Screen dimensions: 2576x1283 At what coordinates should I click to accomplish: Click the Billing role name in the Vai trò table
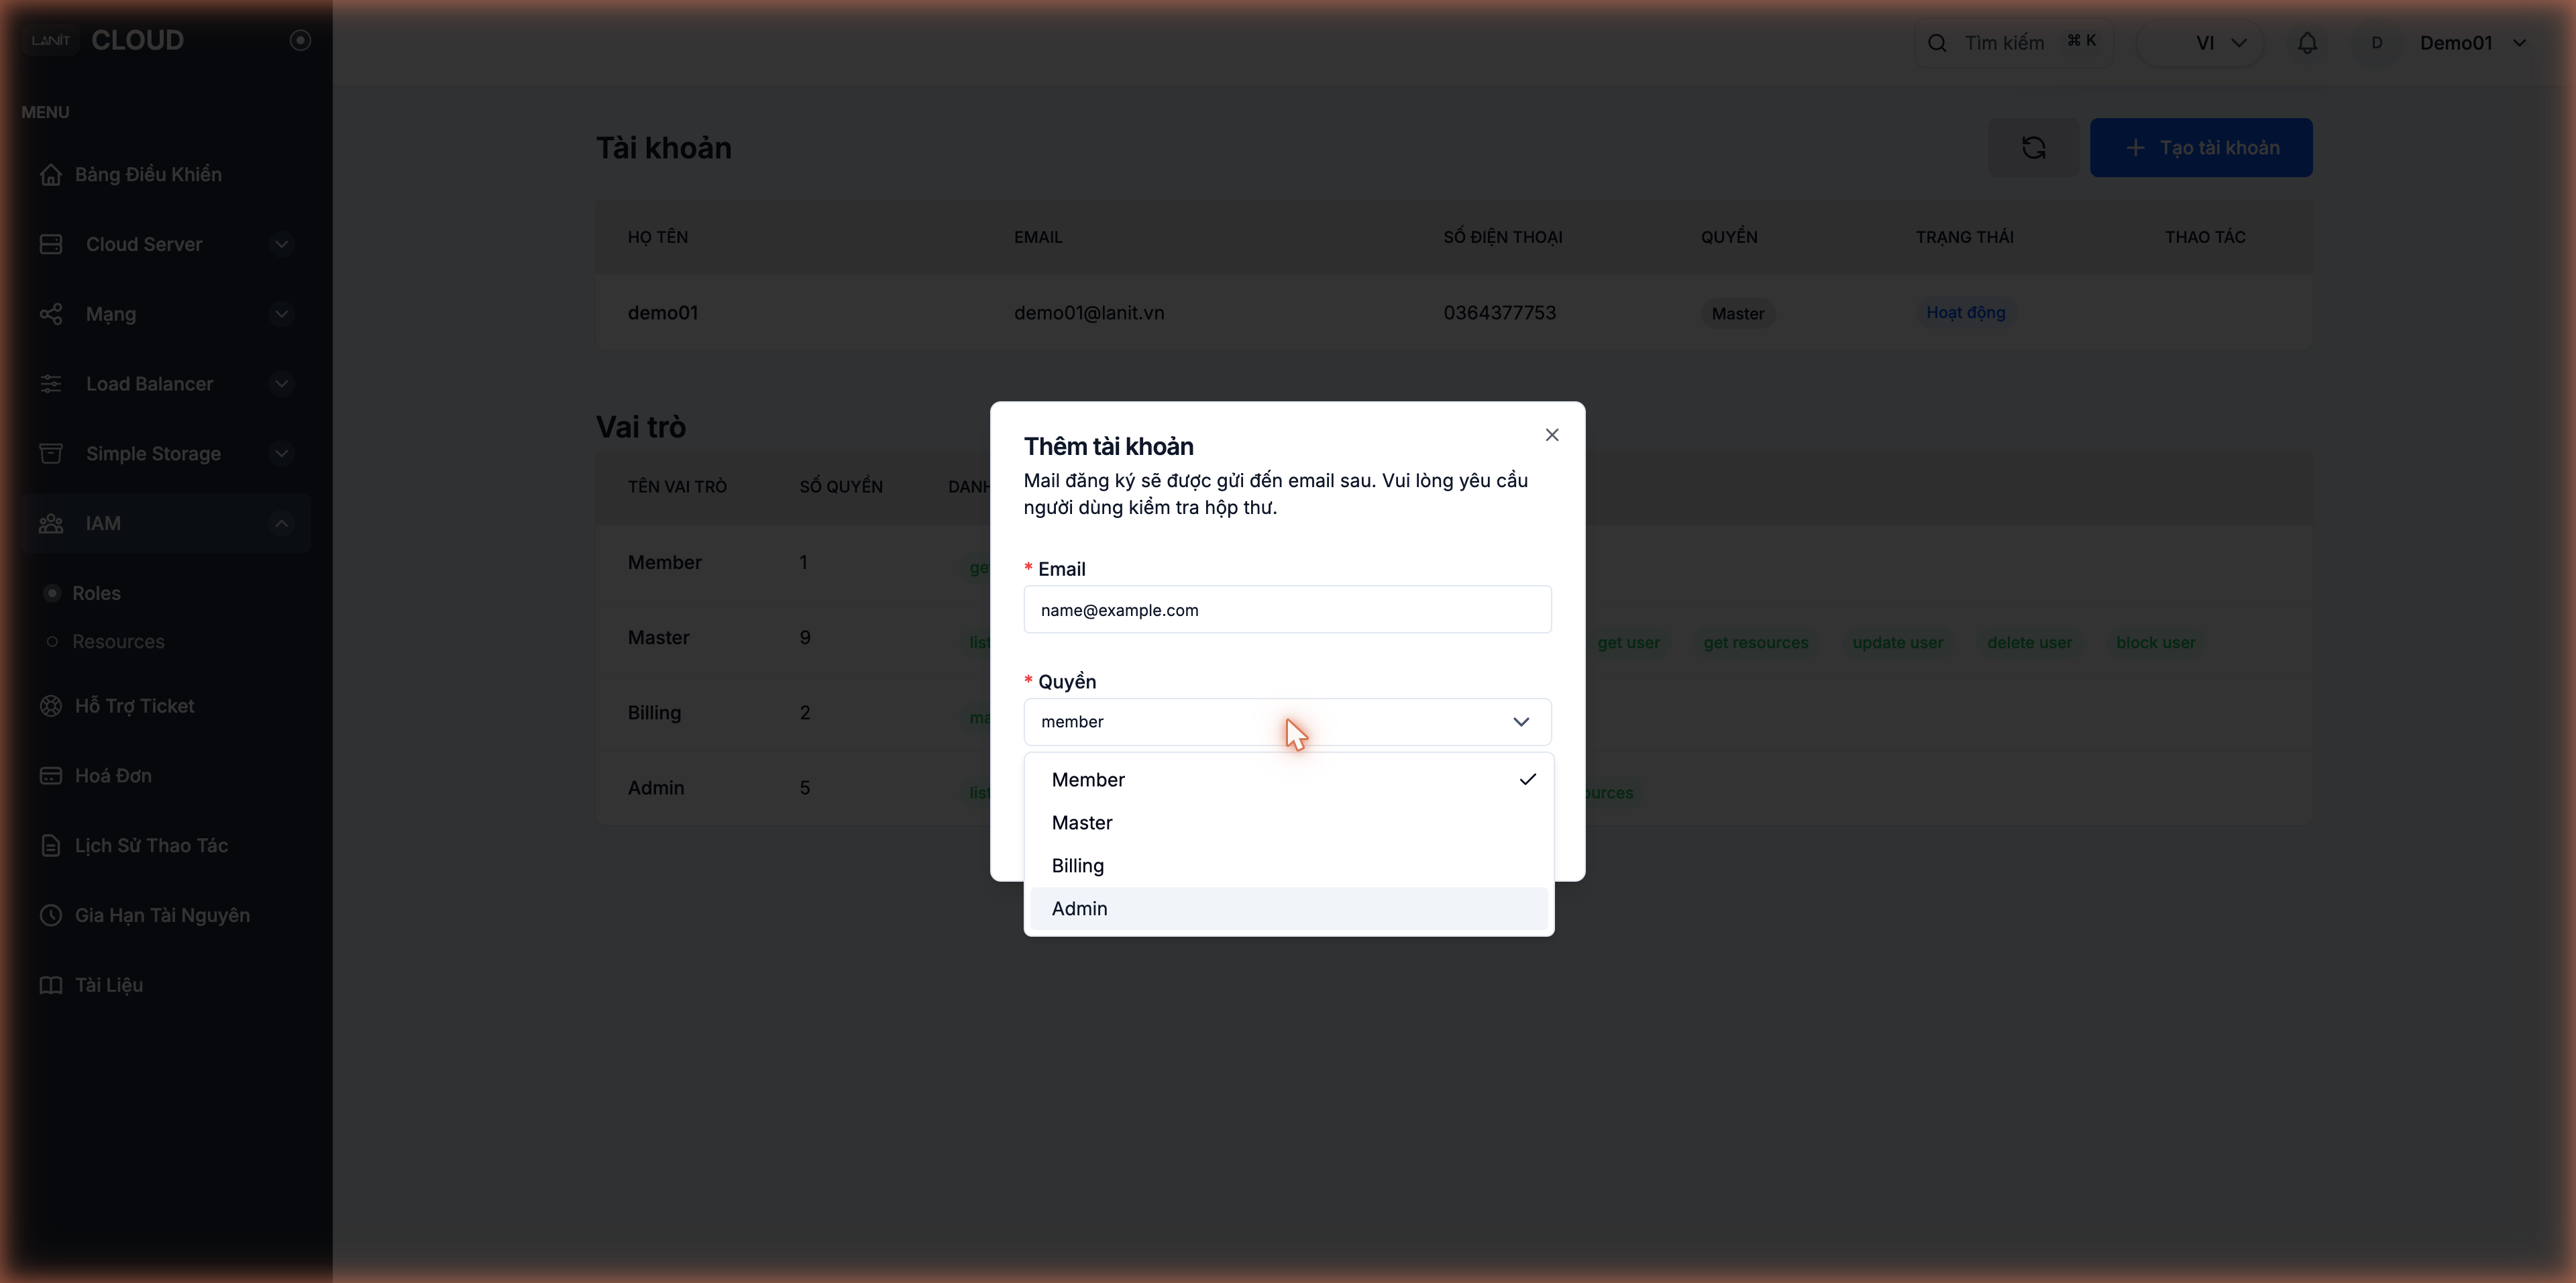pos(654,713)
